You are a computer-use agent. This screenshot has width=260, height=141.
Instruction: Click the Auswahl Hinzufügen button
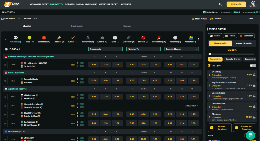click(220, 128)
